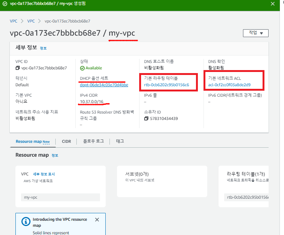Viewport: 284px width, 235px height.
Task: Close the Introducing VPC resource map notice
Action: tap(97, 220)
